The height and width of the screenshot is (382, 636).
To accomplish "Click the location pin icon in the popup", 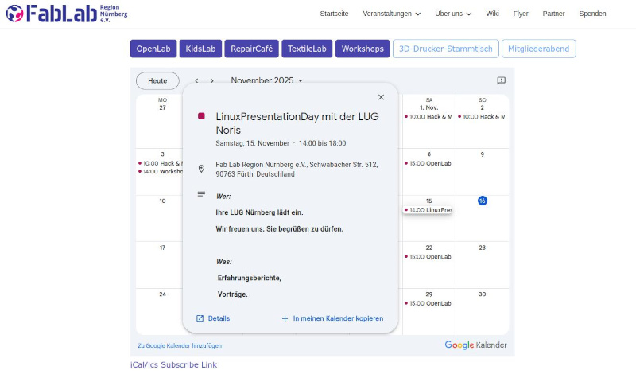I will pyautogui.click(x=201, y=169).
